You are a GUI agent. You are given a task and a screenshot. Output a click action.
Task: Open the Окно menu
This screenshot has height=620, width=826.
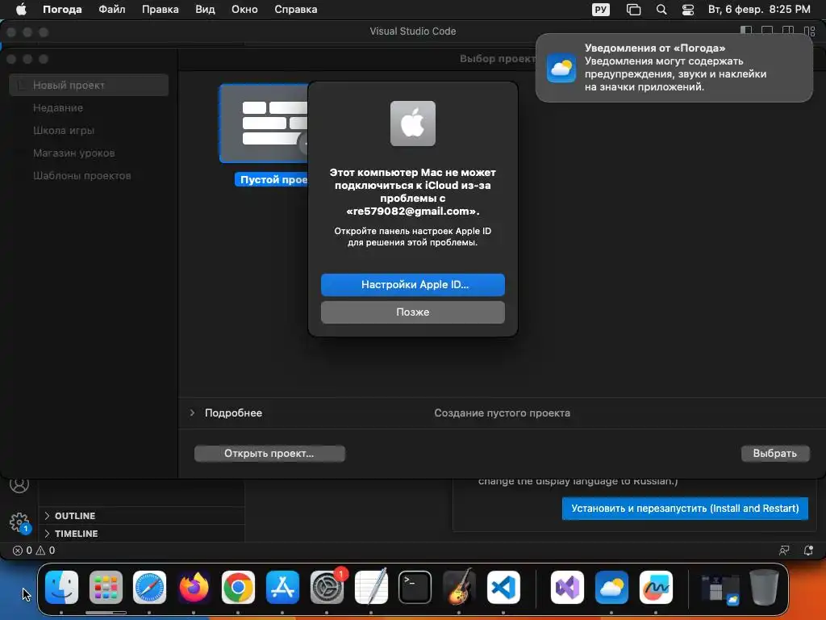point(244,10)
